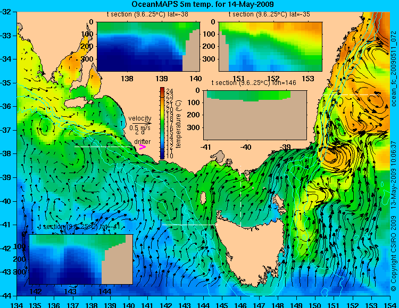Click the '-32' latitude label on the main map axis

[x=6, y=12]
